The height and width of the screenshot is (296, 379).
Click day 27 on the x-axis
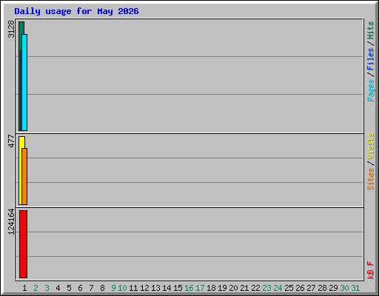click(311, 288)
